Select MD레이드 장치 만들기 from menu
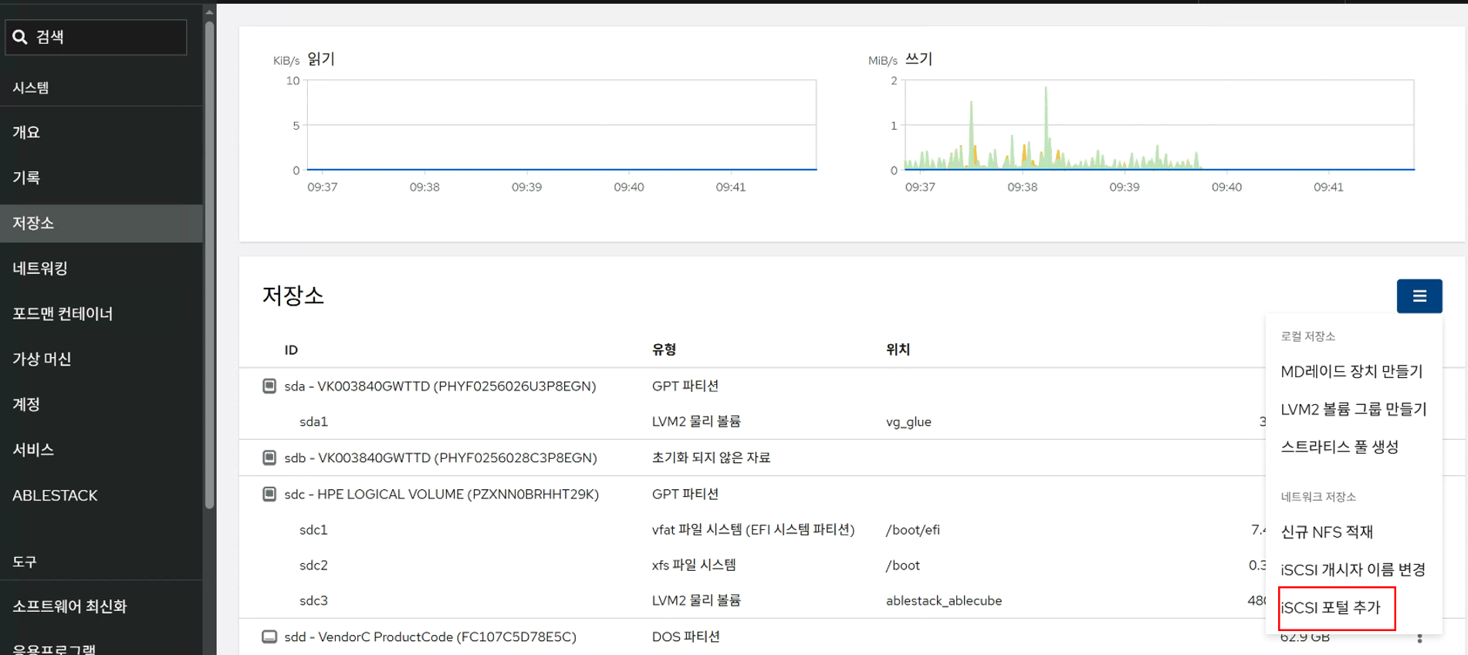 tap(1351, 371)
